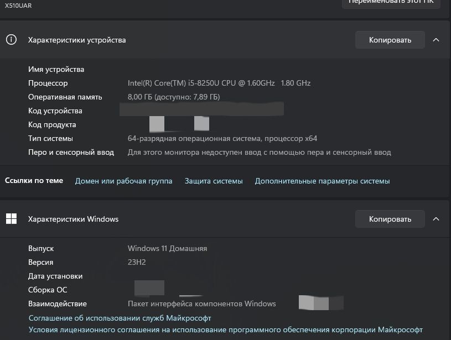Open Дополнительные параметры системы link
Viewport: 451px width, 340px height.
pos(323,181)
